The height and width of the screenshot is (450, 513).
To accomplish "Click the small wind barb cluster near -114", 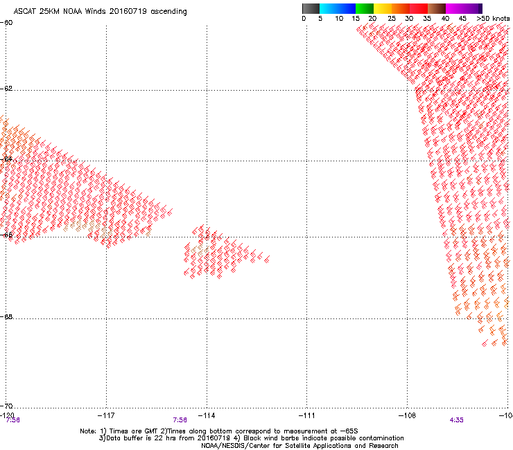I will click(x=227, y=251).
